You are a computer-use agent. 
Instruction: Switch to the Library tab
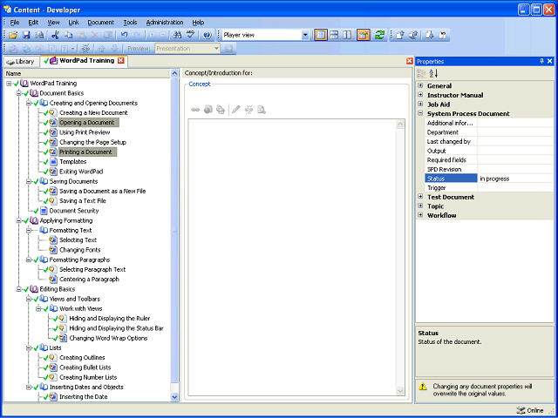click(22, 62)
